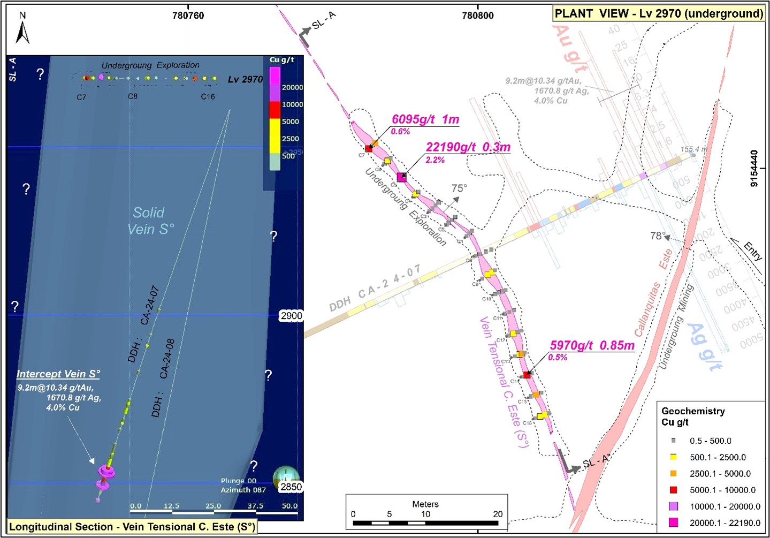
Task: Click red swatch for 5000.1 - 10000.0
Action: coord(673,490)
